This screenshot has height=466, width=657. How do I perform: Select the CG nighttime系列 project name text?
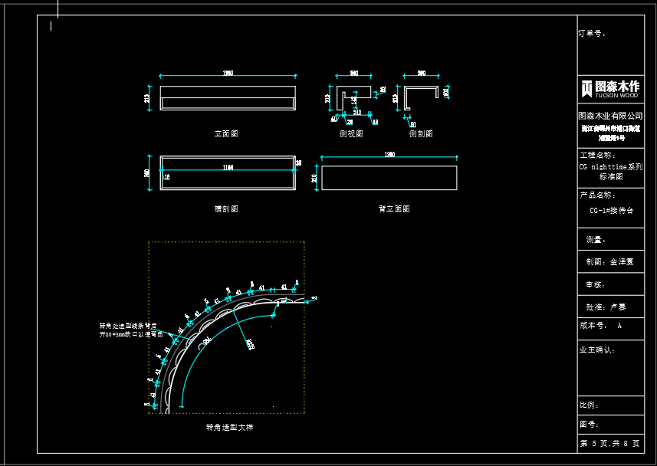tap(610, 166)
